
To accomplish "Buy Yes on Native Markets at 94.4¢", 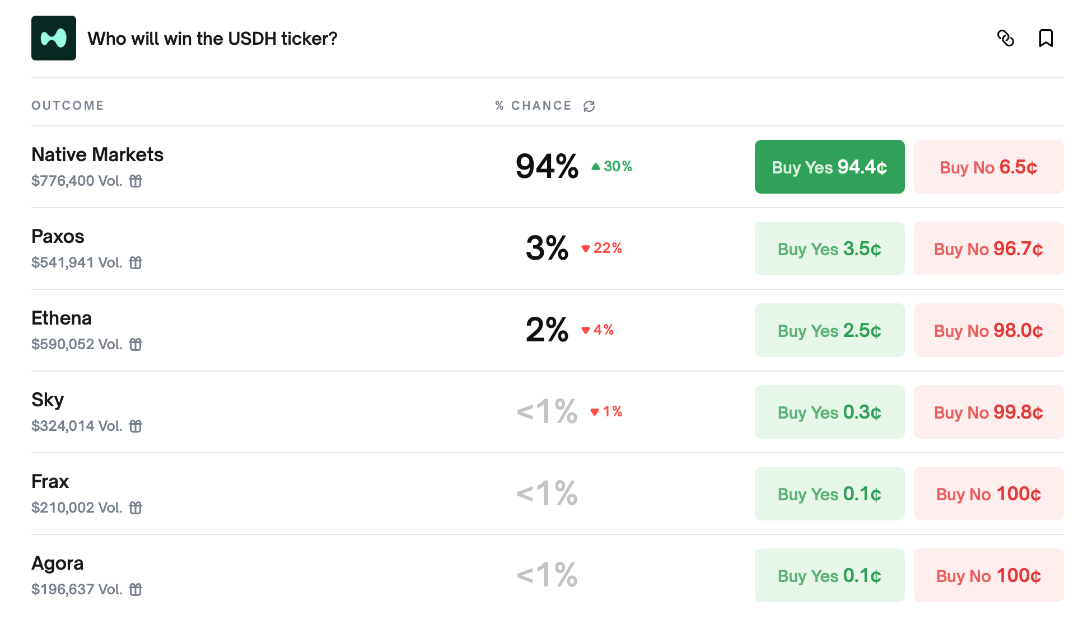I will (x=829, y=167).
